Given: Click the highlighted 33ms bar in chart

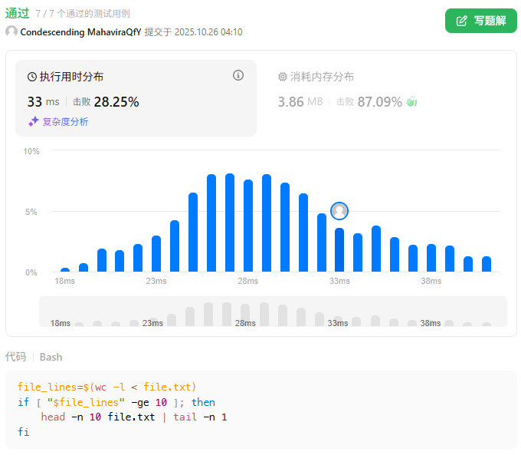Looking at the screenshot, I should (339, 249).
